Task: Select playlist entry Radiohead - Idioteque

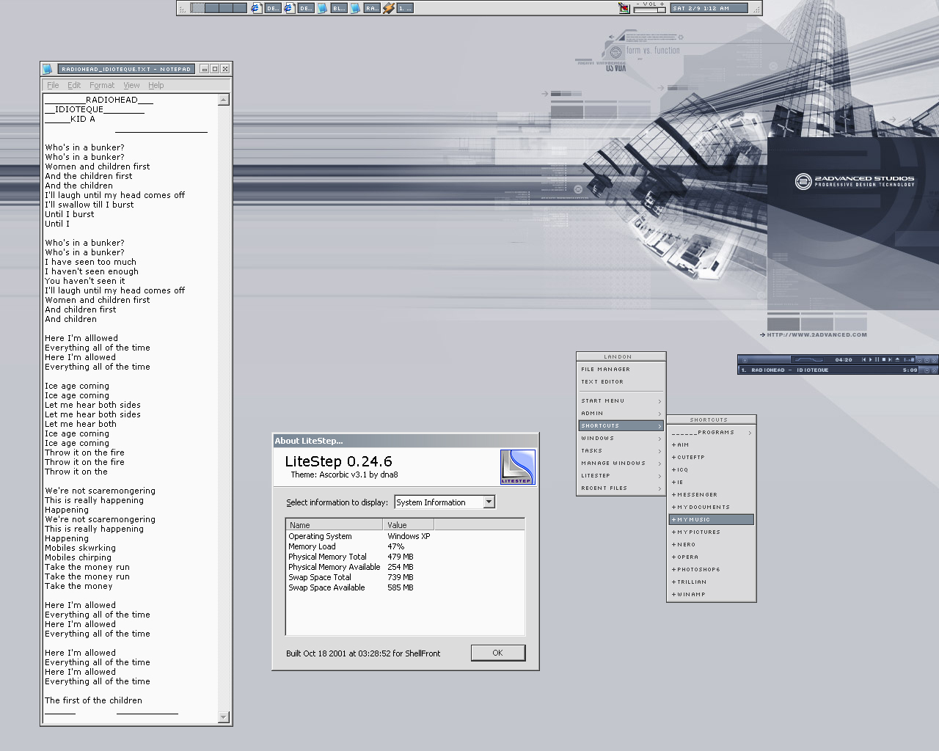Action: point(829,370)
